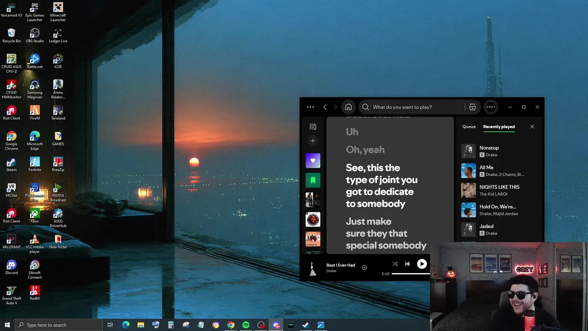Jump to lyric line 'Oh, yeah'
Viewport: 588px width, 331px height.
pyautogui.click(x=365, y=149)
